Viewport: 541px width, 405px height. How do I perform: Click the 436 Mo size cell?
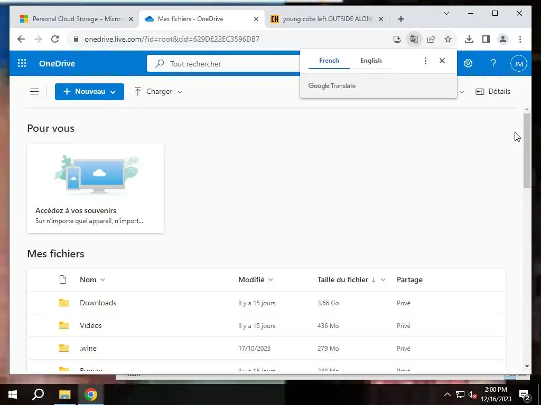328,326
